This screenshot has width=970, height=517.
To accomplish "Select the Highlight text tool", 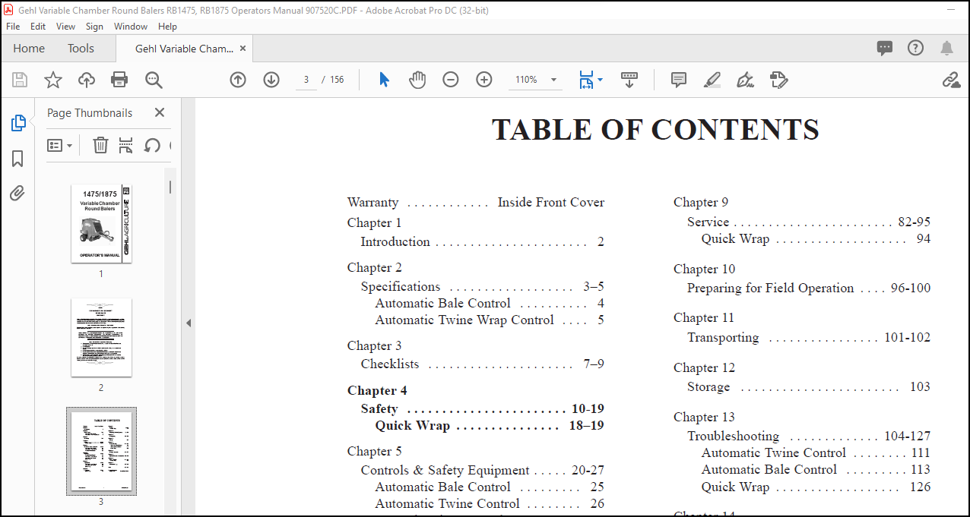I will (x=712, y=80).
